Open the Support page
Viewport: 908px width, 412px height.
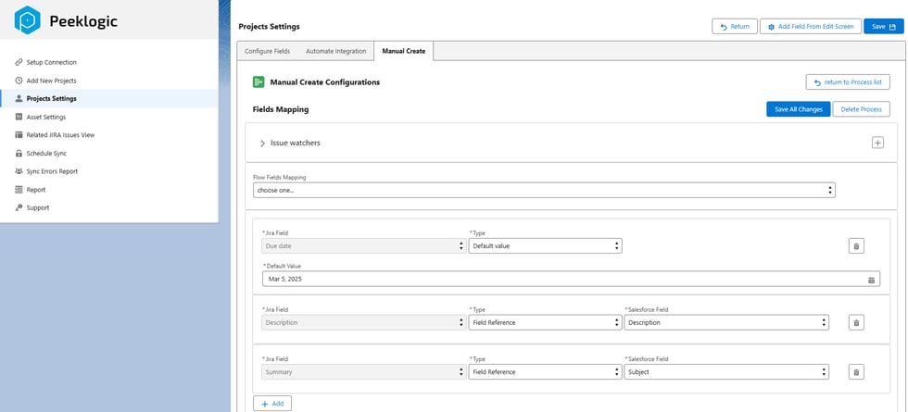[x=38, y=207]
